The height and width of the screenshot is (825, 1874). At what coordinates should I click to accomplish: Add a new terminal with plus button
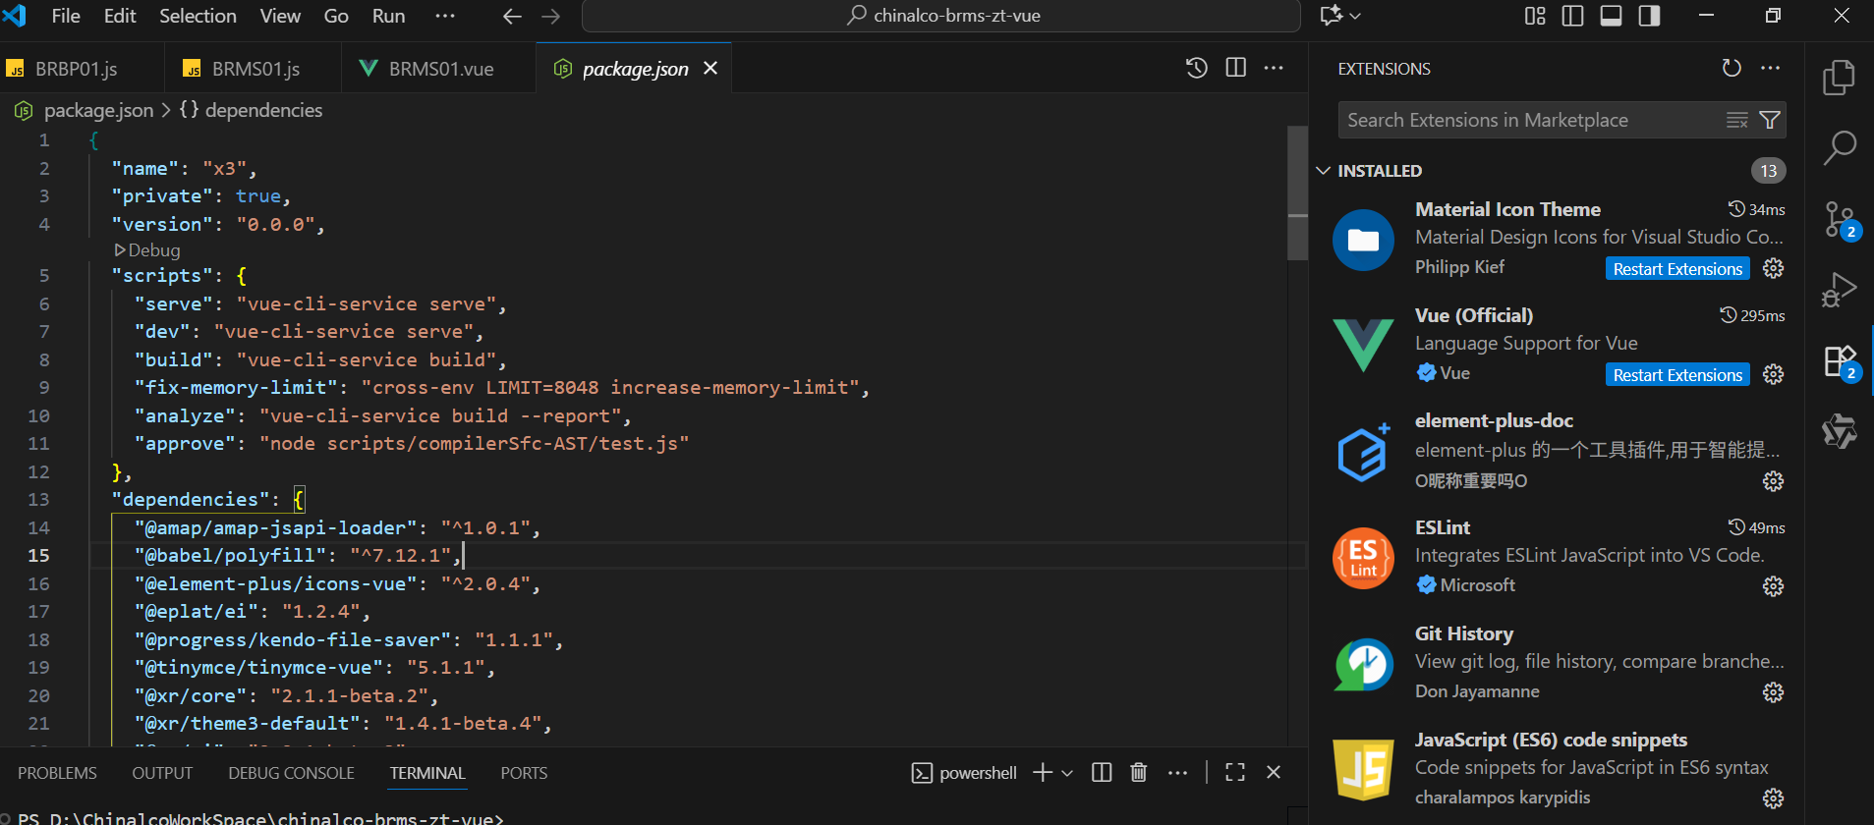click(x=1043, y=773)
